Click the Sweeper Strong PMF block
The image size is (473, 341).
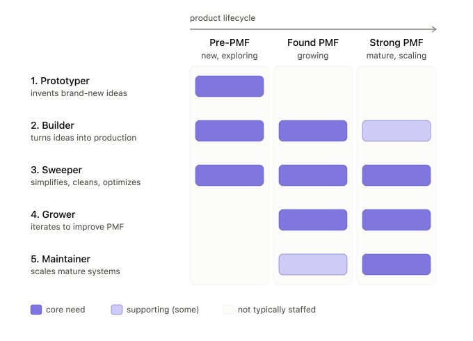396,175
